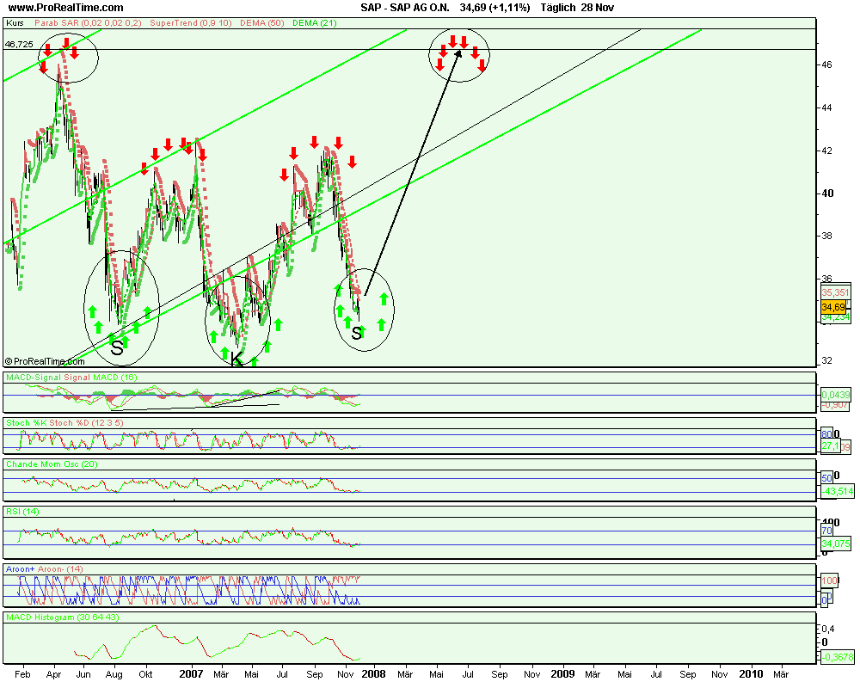Click the 2009 year marker on the time axis
The height and width of the screenshot is (688, 860).
(562, 674)
